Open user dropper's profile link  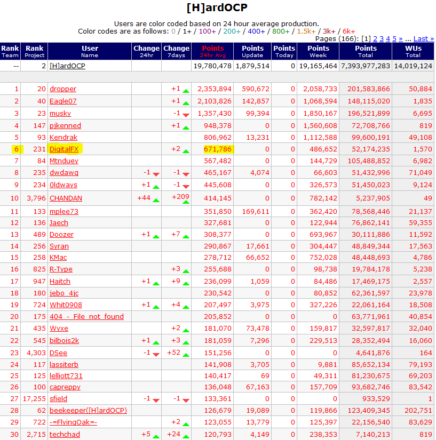click(x=63, y=89)
